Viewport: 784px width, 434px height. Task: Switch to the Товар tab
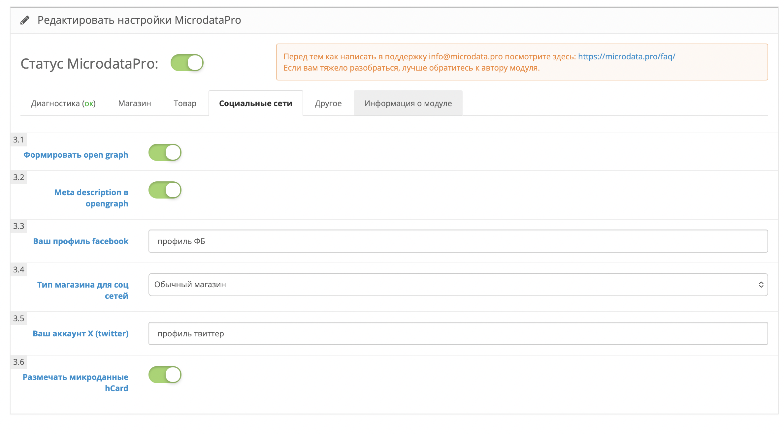pos(185,103)
